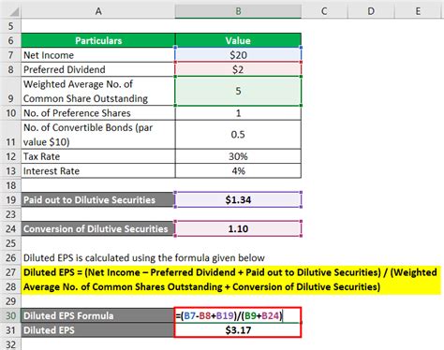Select row 6 header
The height and width of the screenshot is (350, 444).
click(x=10, y=40)
